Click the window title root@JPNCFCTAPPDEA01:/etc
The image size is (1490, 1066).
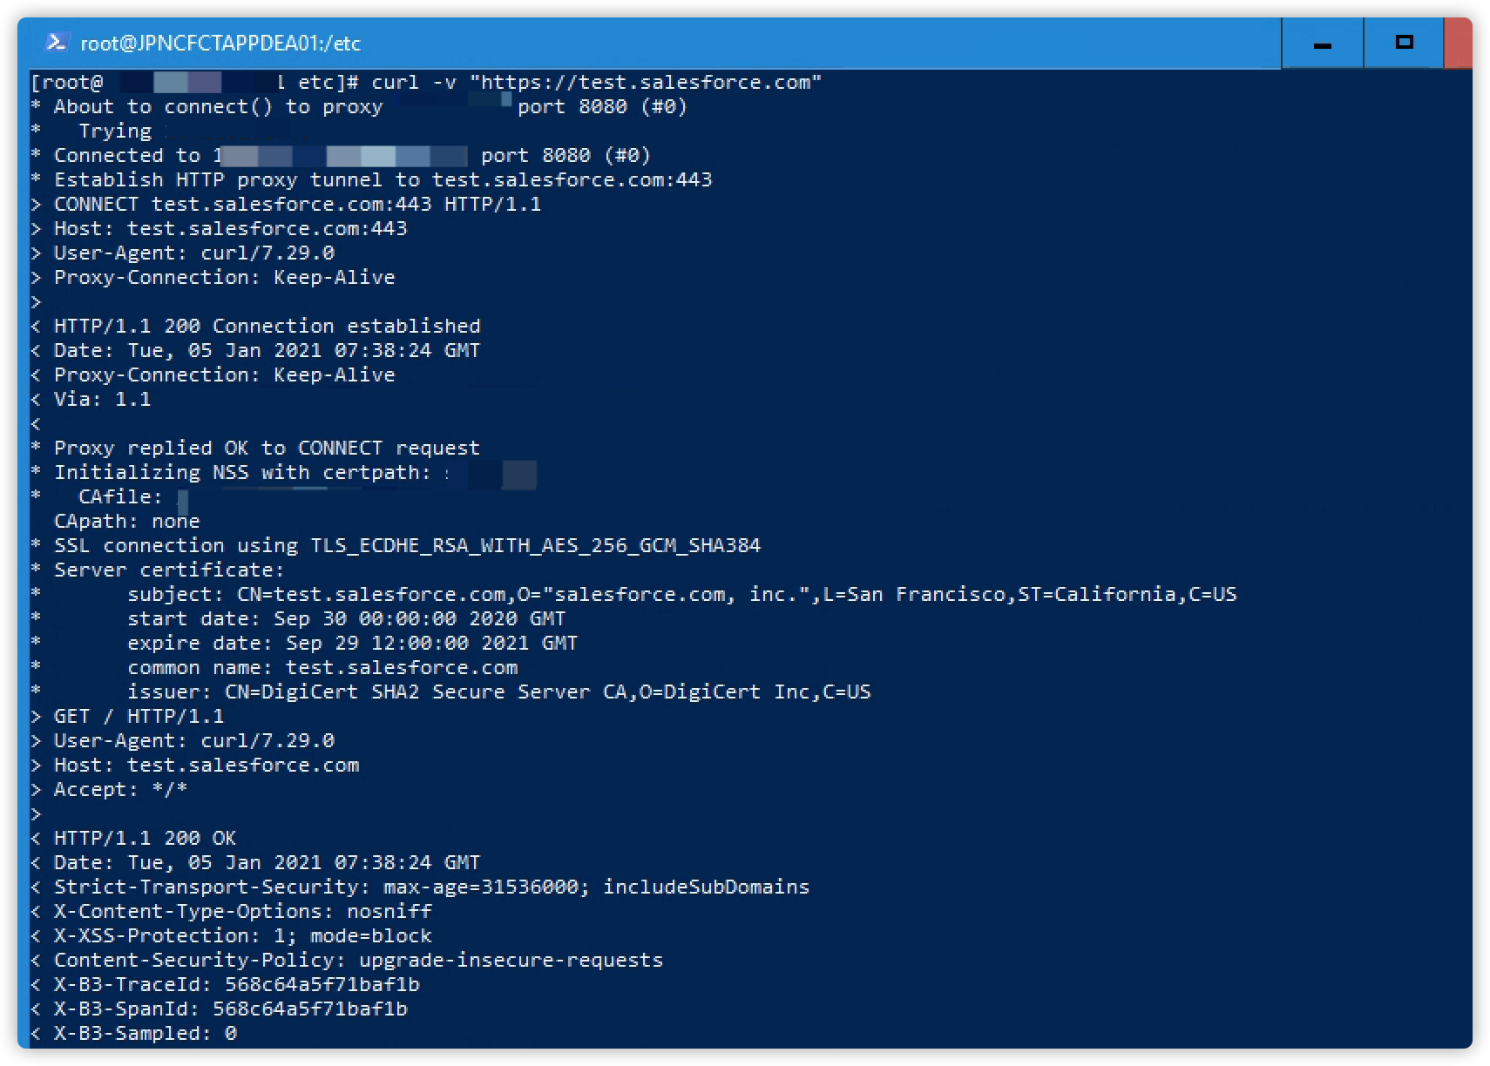[220, 43]
